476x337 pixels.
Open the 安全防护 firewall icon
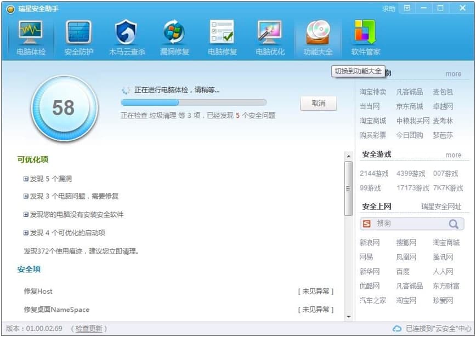point(78,32)
